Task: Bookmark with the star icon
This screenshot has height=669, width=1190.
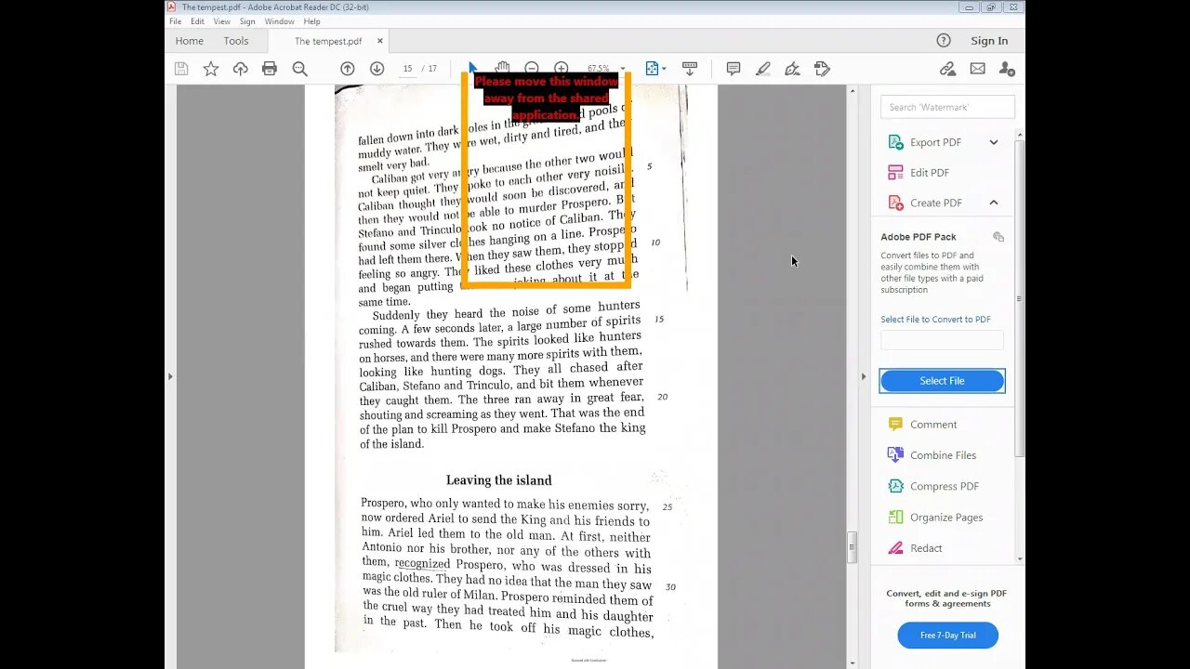Action: coord(211,69)
